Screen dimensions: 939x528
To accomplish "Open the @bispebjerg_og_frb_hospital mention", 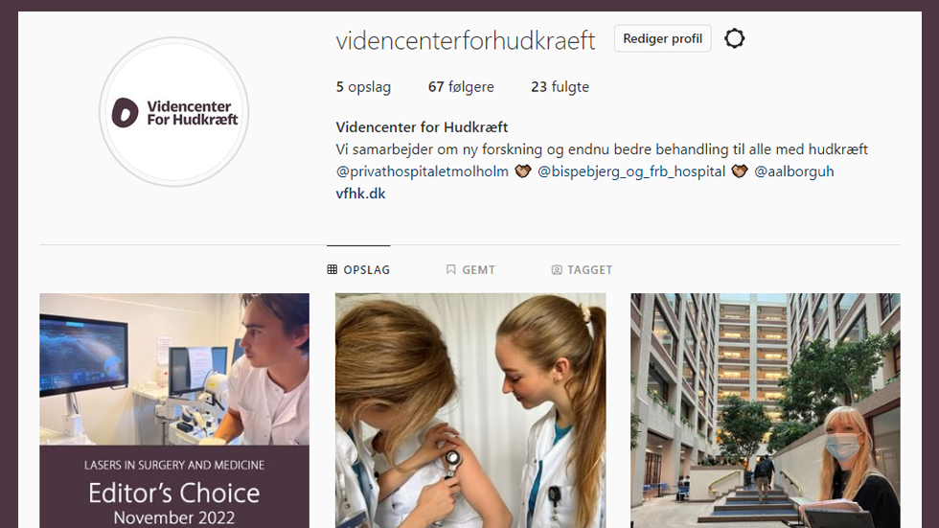I will pos(631,172).
